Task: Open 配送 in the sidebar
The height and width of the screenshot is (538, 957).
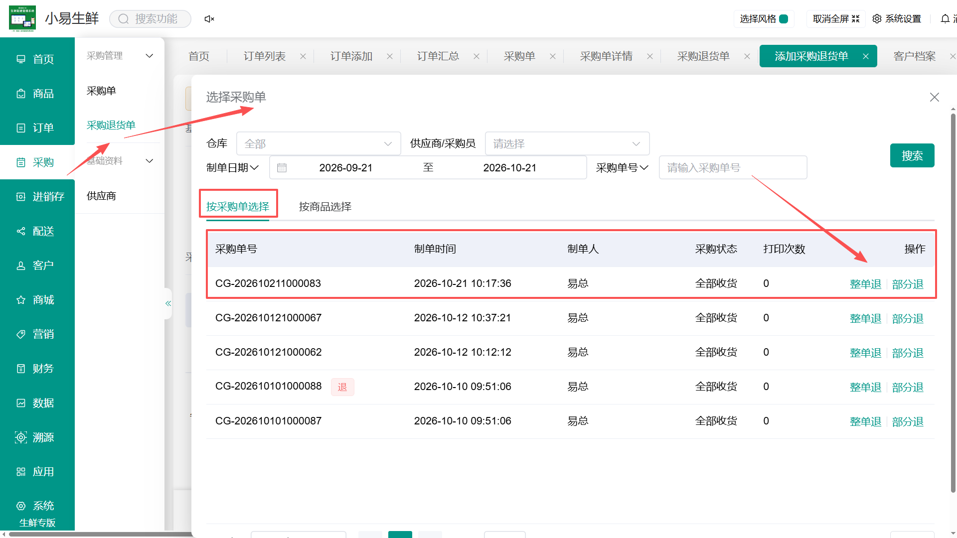Action: coord(37,231)
